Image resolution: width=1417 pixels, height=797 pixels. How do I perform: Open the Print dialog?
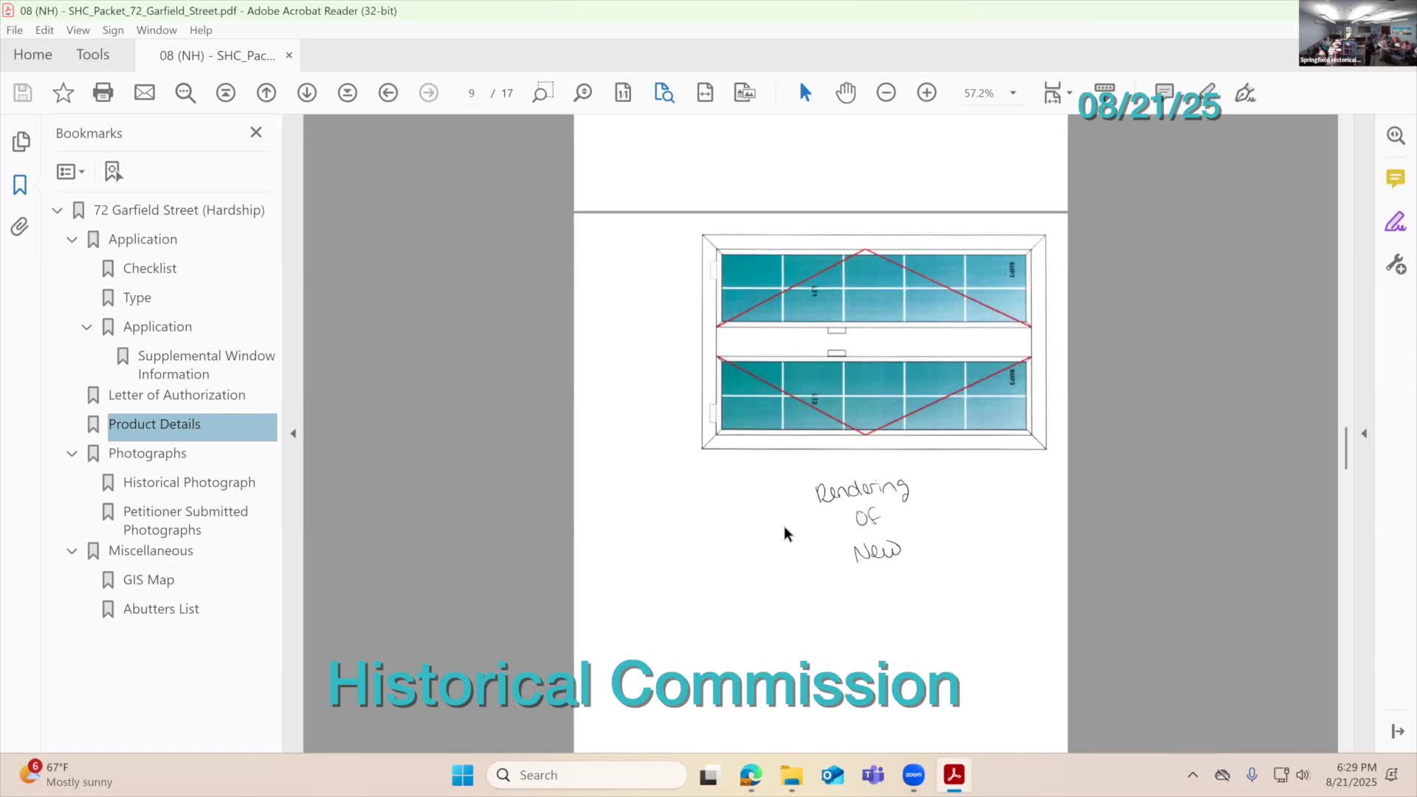(103, 92)
